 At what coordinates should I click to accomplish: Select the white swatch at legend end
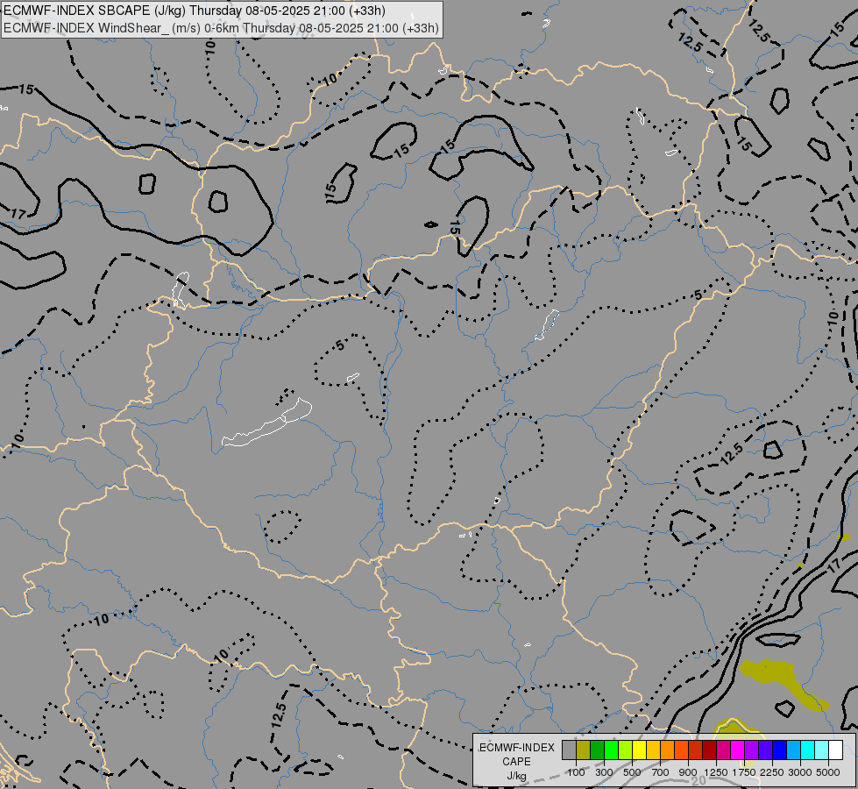[837, 750]
